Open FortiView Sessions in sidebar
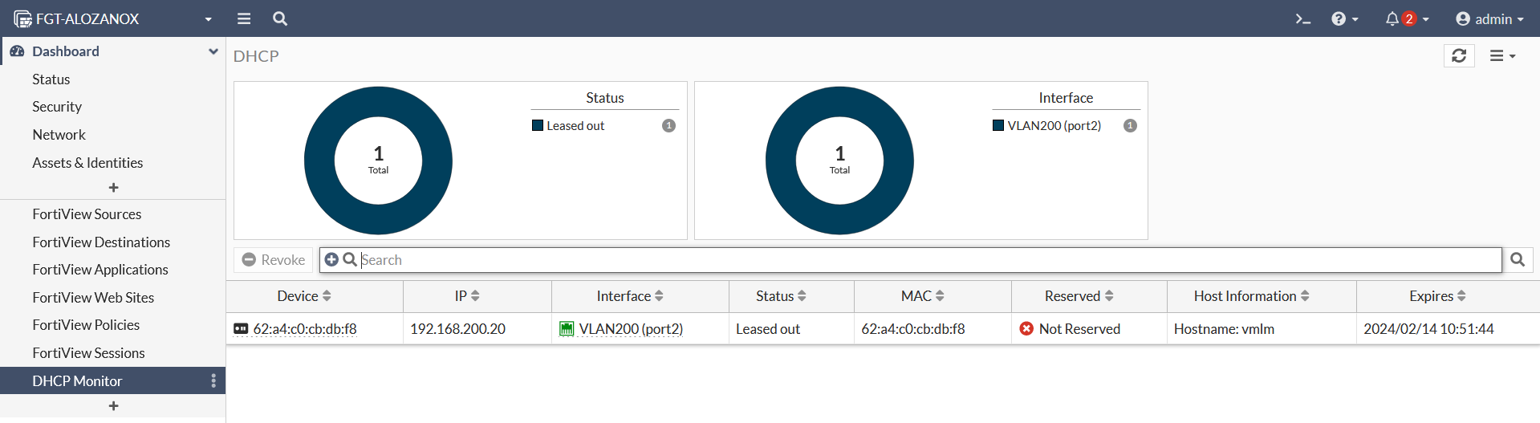Viewport: 1540px width, 423px height. tap(88, 352)
